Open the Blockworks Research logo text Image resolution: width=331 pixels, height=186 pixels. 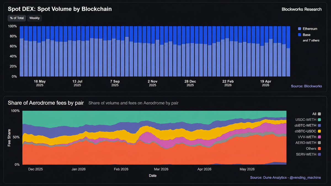pyautogui.click(x=301, y=9)
